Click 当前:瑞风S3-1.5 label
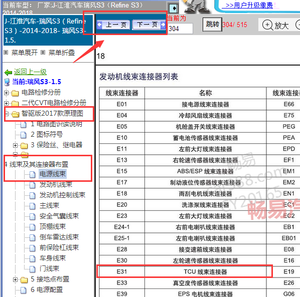This screenshot has height=297, width=300. tap(37, 82)
